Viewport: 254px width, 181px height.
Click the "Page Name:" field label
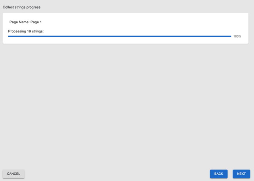tap(19, 22)
